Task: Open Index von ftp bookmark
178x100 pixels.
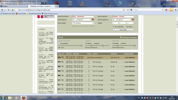Action: click(50, 14)
